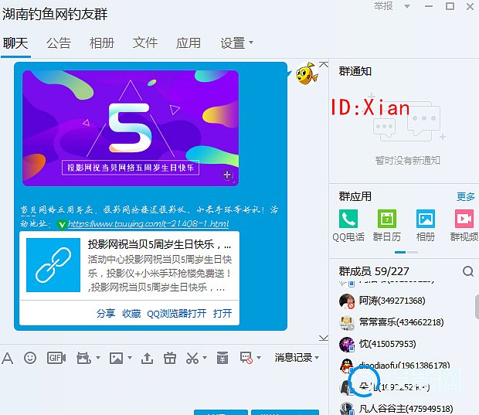479x415 pixels.
Task: Click the 群通知 heading
Action: (355, 72)
